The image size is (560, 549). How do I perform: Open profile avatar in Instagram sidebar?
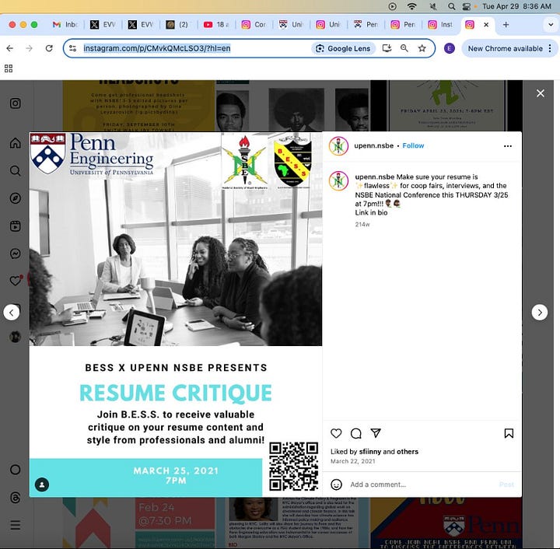[15, 337]
